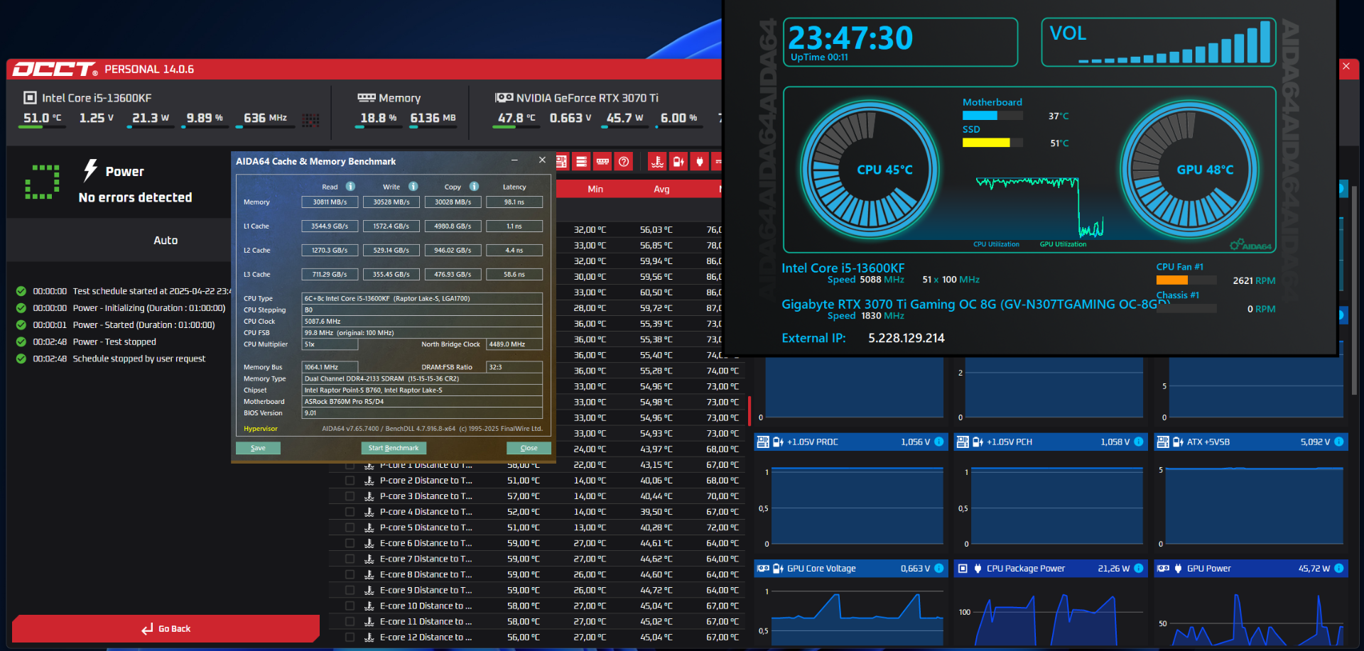Click the CPU chip icon beside Intel Core i5-13600KF
1364x651 pixels.
pyautogui.click(x=30, y=98)
